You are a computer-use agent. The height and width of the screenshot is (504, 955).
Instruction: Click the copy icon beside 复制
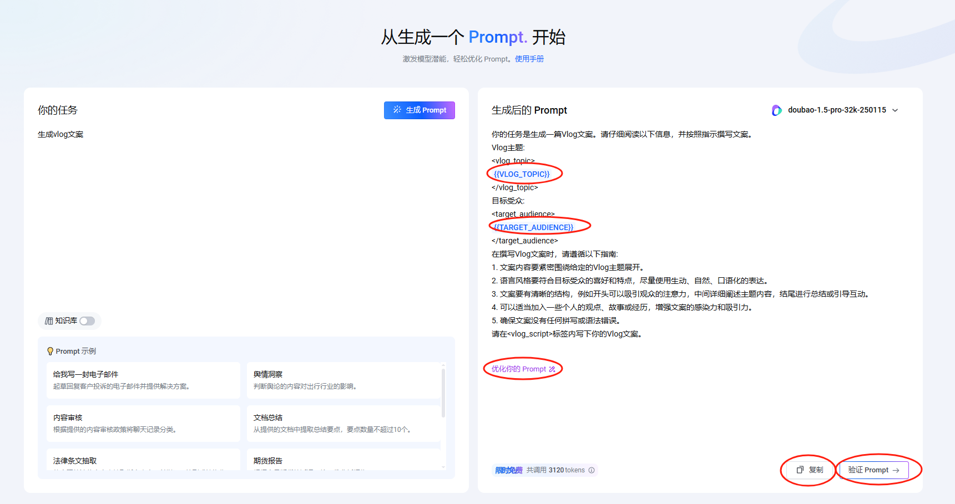[800, 470]
